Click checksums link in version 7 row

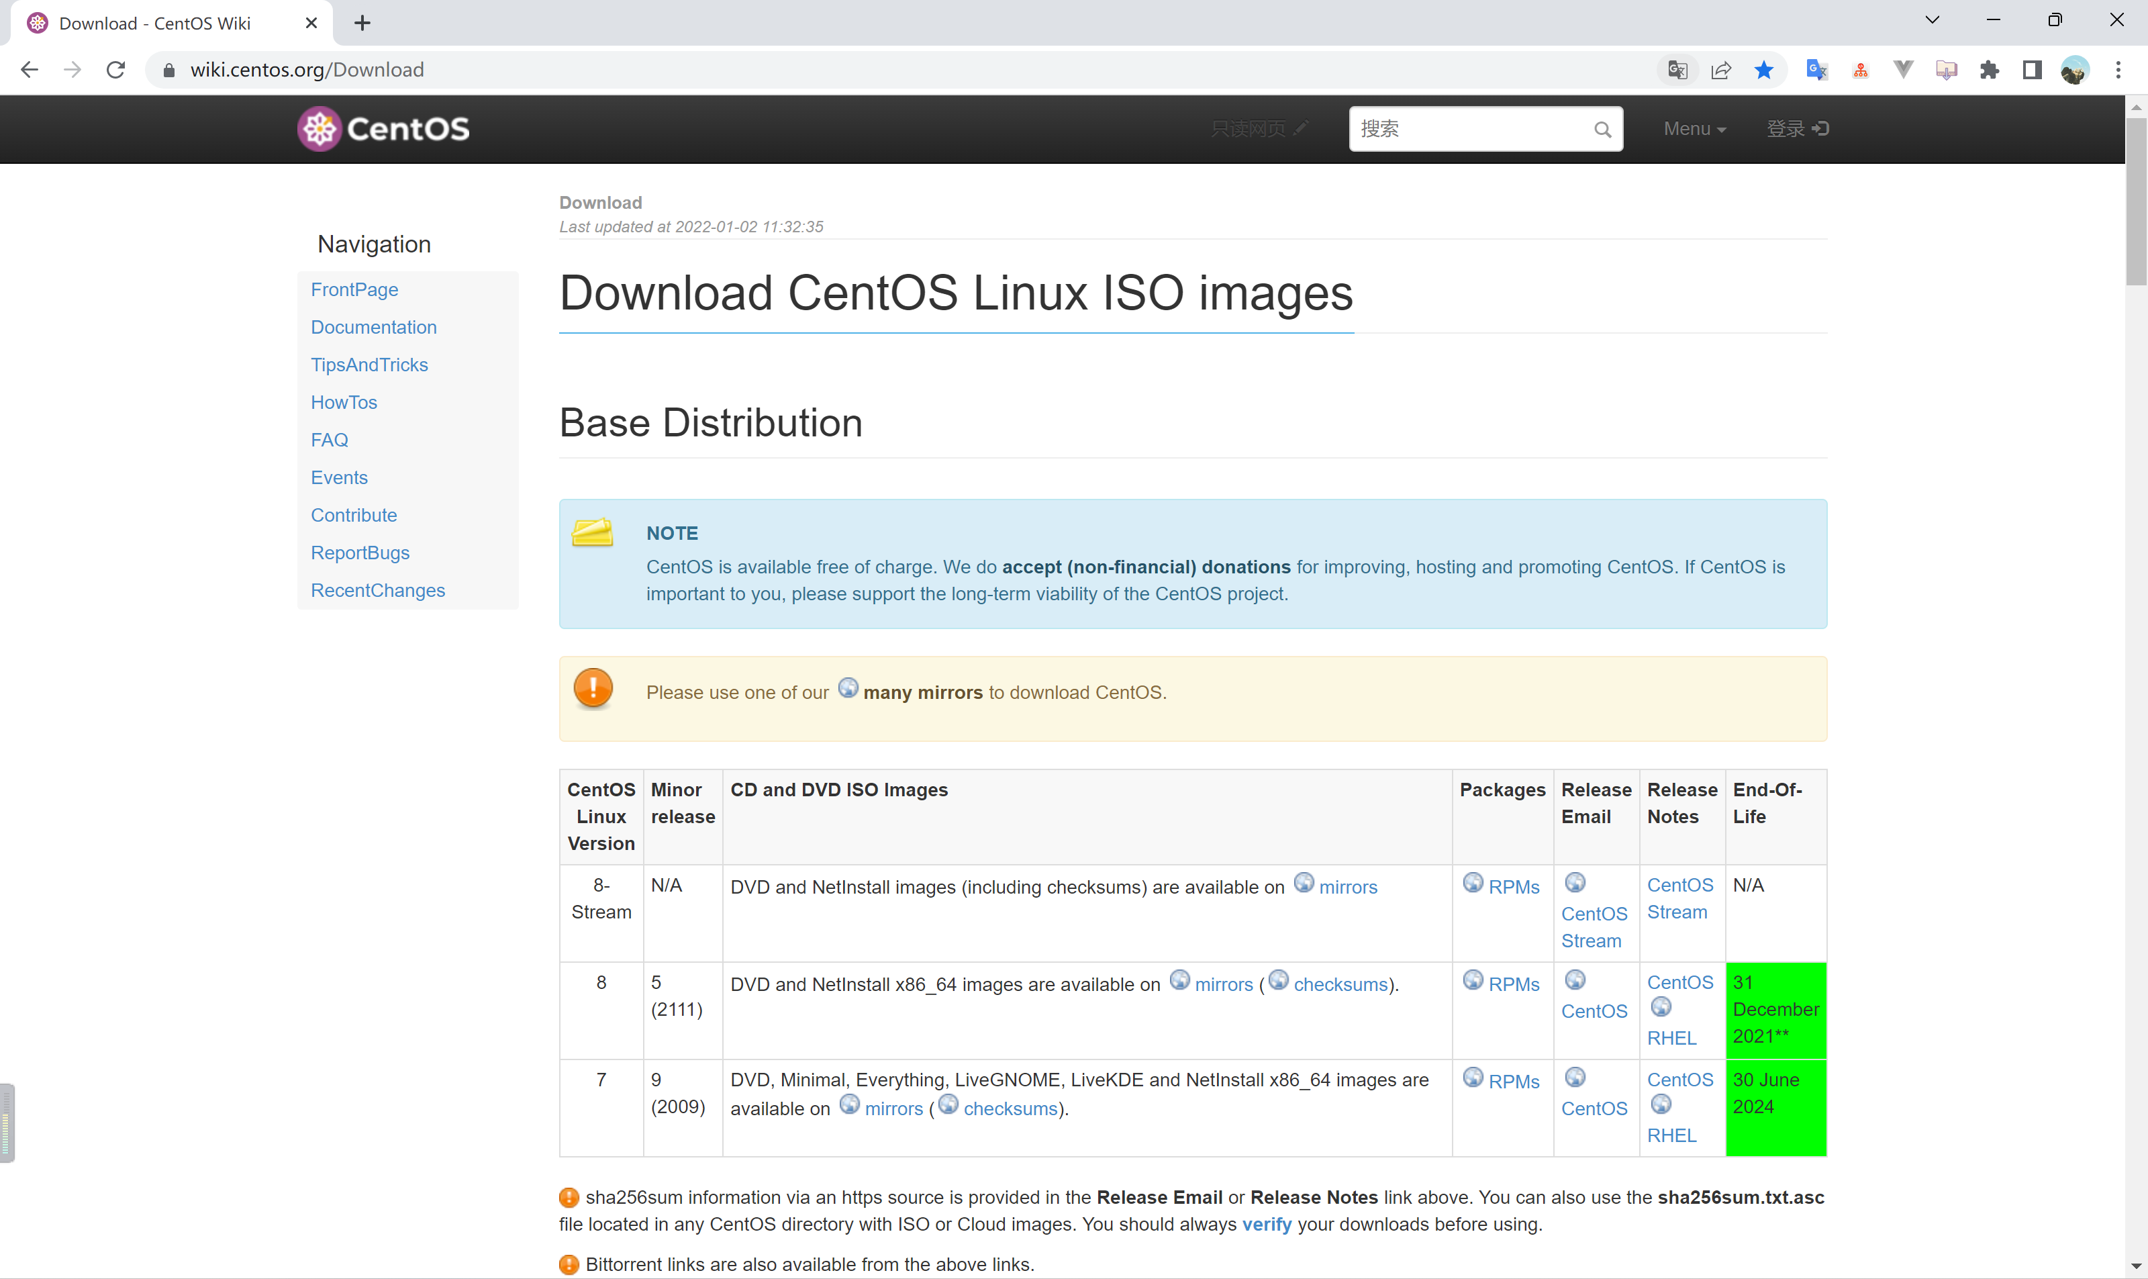1011,1108
